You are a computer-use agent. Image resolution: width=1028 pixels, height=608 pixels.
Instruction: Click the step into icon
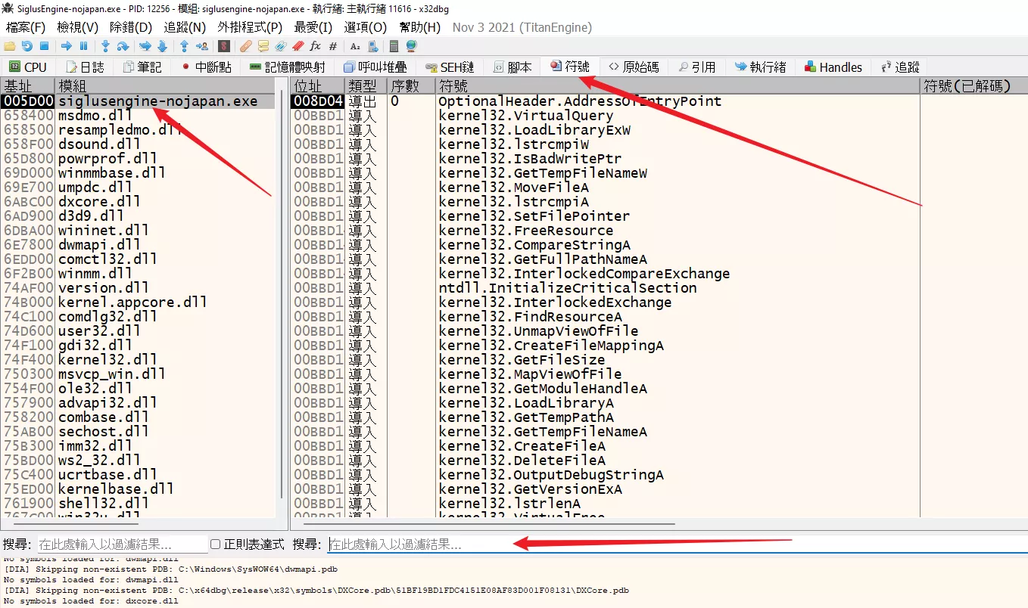(x=106, y=46)
